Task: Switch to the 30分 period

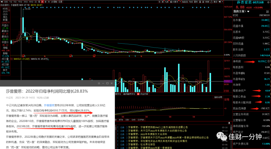Action: [26, 2]
